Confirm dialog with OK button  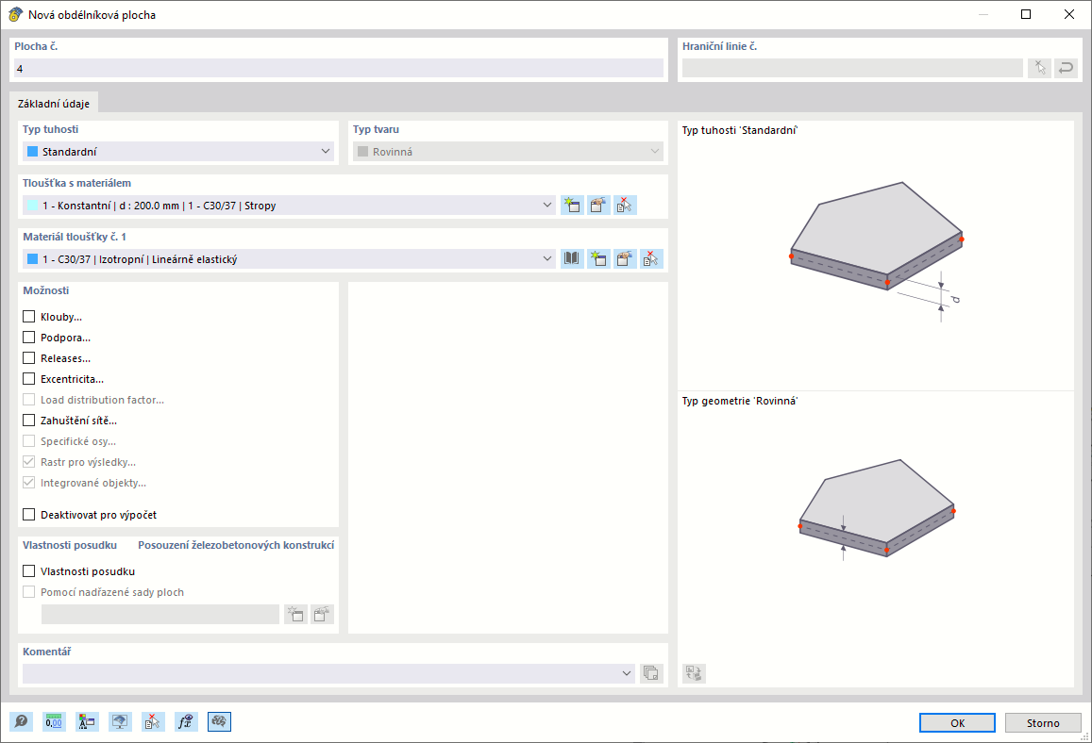(x=958, y=723)
